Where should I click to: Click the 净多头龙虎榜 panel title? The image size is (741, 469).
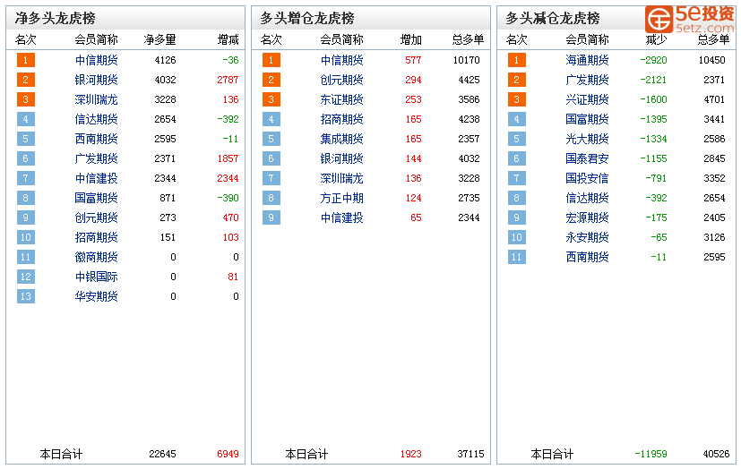[x=56, y=19]
